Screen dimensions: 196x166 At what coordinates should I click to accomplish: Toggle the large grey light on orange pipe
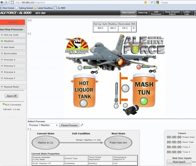pyautogui.click(x=125, y=88)
